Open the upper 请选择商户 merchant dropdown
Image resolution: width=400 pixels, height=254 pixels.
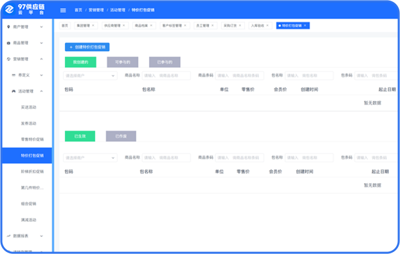click(90, 75)
